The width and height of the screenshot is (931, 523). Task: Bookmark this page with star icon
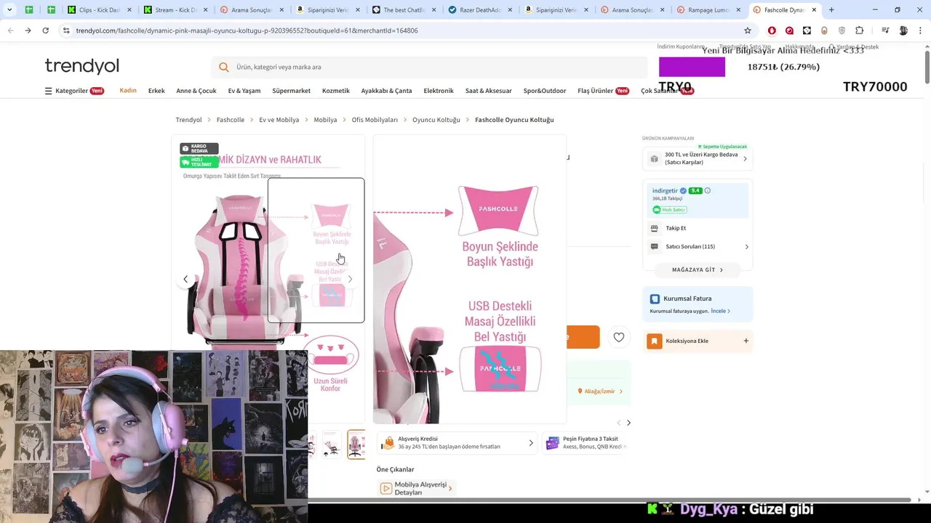(x=747, y=31)
